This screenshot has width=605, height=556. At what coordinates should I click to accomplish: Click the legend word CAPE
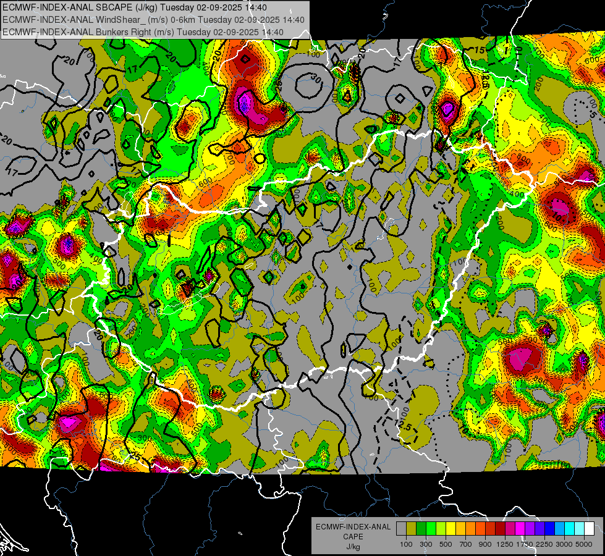pyautogui.click(x=353, y=537)
